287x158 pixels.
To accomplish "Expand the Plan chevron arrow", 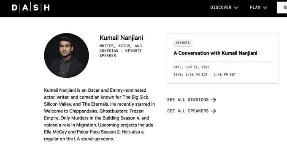I will coord(265,8).
